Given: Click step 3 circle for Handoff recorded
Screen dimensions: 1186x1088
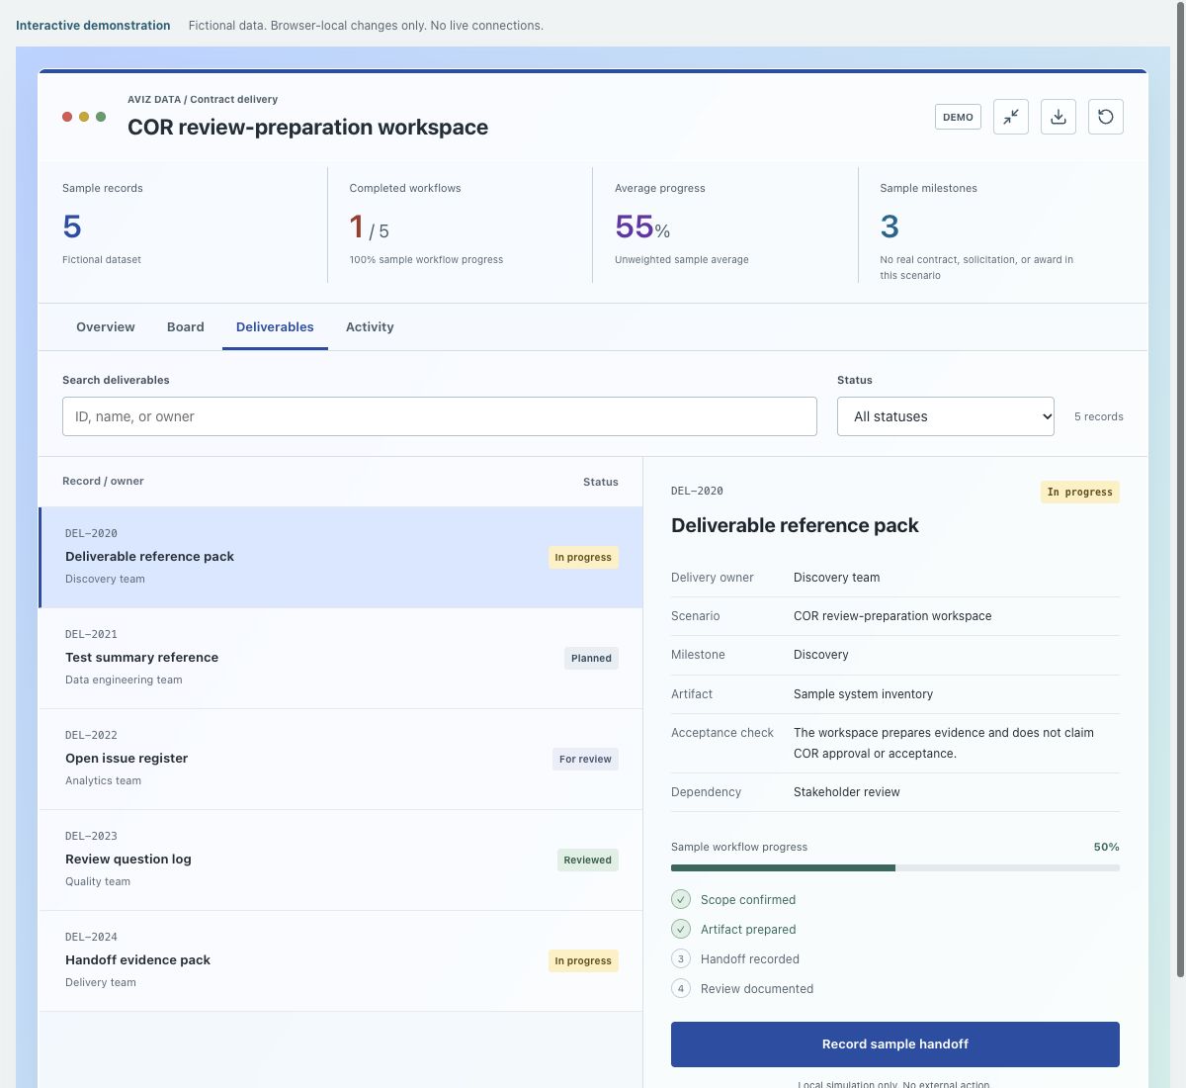Looking at the screenshot, I should 681,958.
